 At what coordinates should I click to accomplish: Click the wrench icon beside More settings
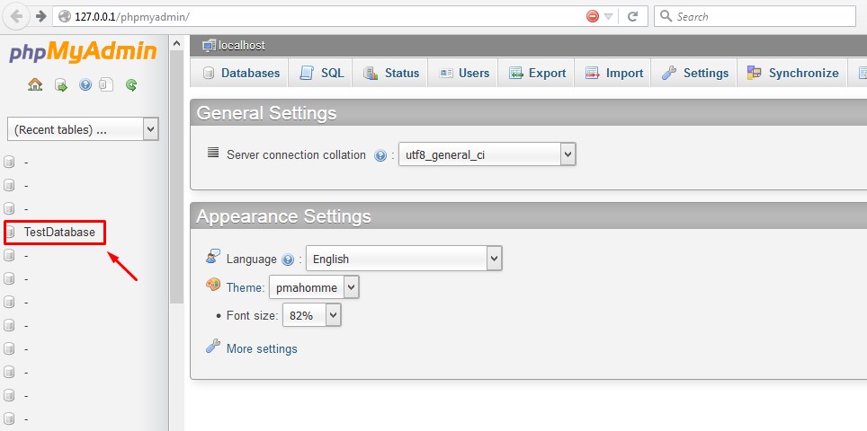tap(213, 346)
